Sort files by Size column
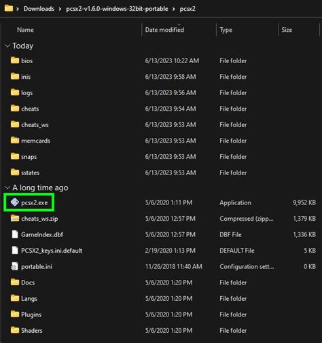 point(287,30)
